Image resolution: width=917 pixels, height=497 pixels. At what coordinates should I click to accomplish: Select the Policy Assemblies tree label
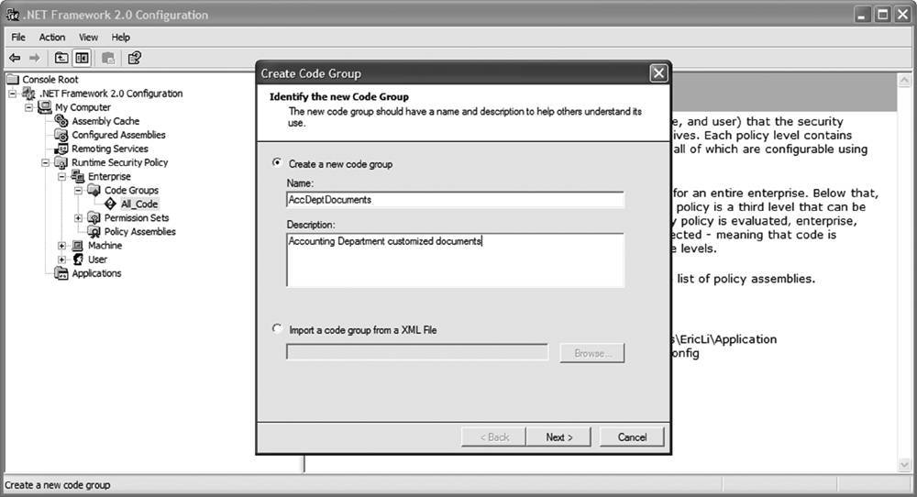coord(139,232)
